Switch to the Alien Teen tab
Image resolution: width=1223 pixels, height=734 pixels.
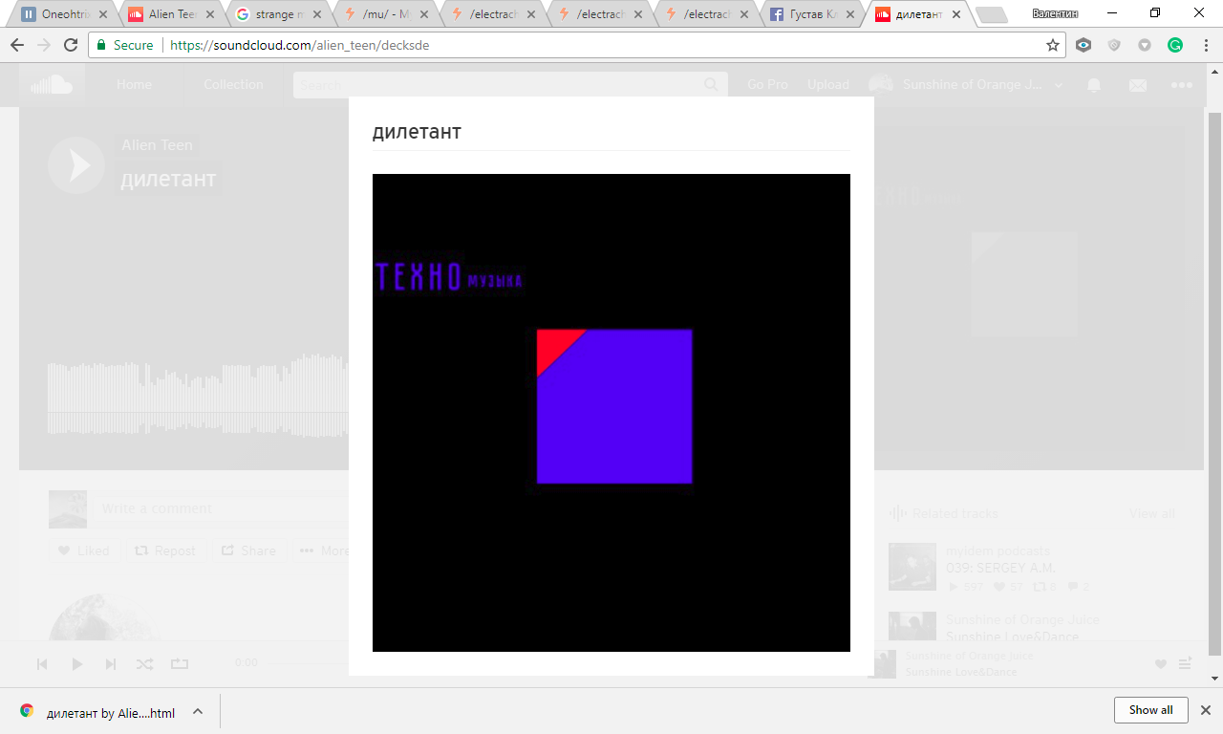coord(172,14)
